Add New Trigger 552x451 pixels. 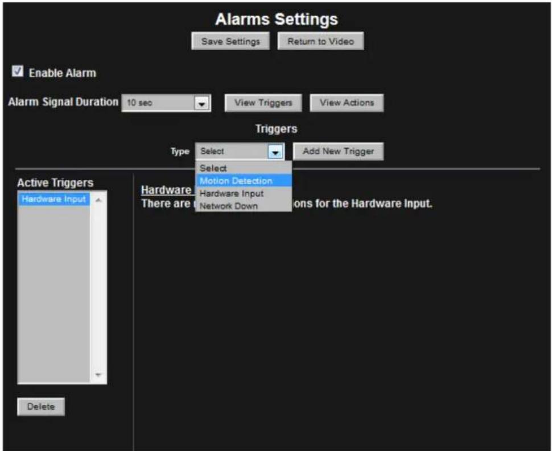click(338, 151)
